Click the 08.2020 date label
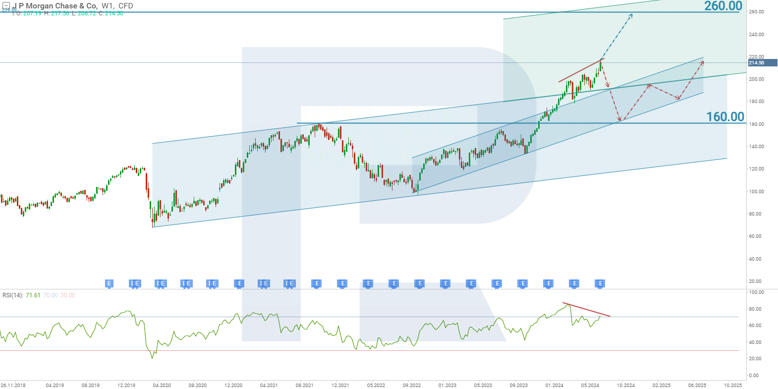This screenshot has height=389, width=778. click(198, 386)
